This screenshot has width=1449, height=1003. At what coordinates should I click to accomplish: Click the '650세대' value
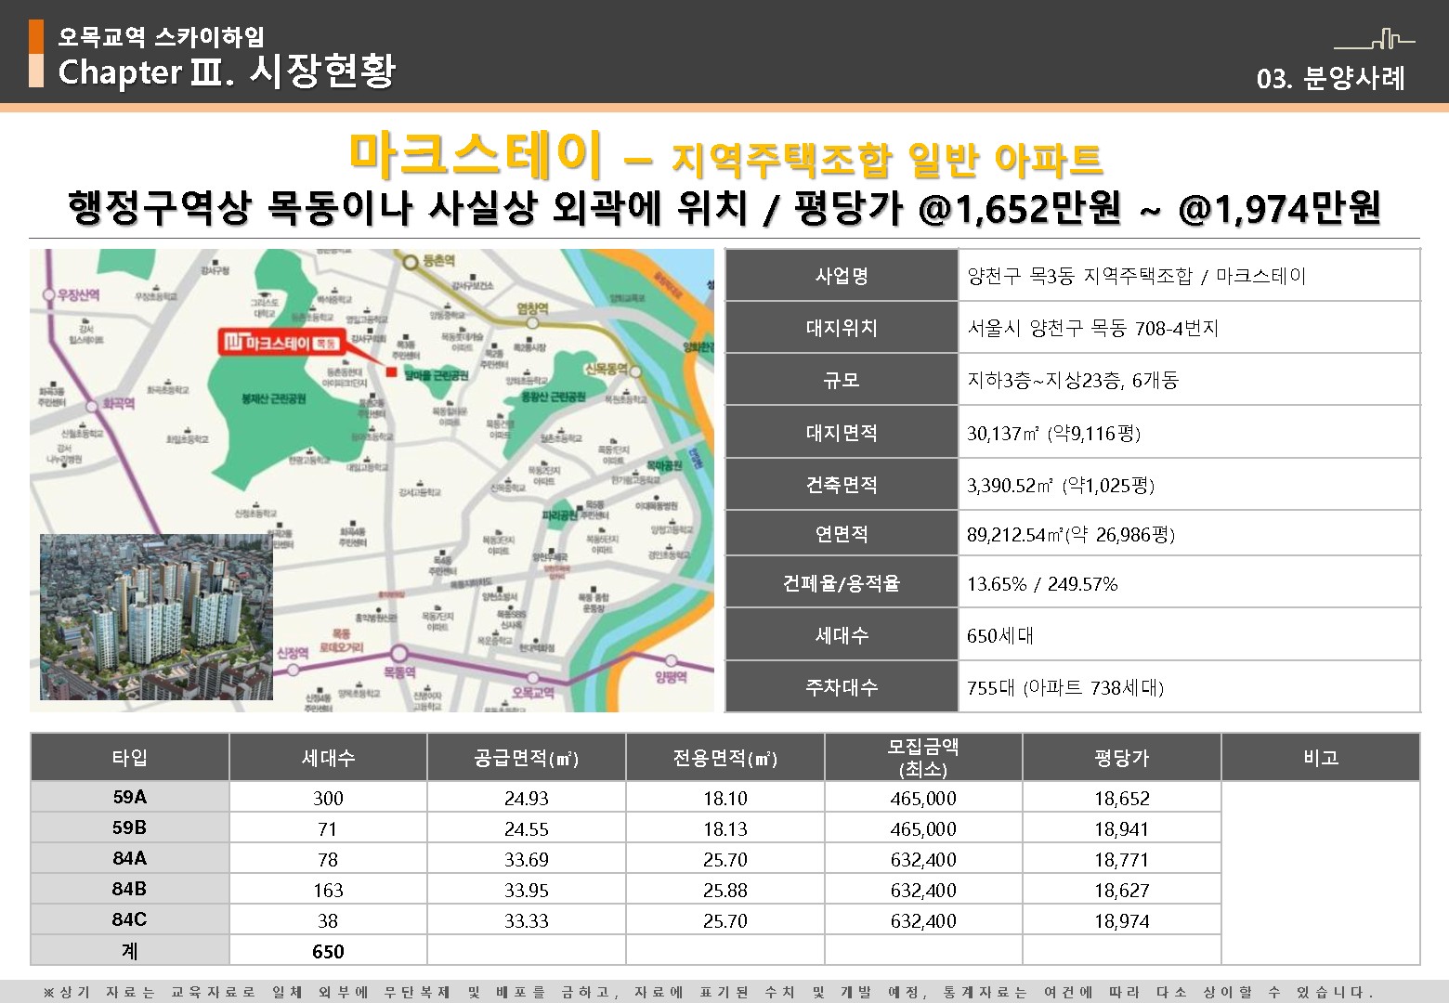1000,635
